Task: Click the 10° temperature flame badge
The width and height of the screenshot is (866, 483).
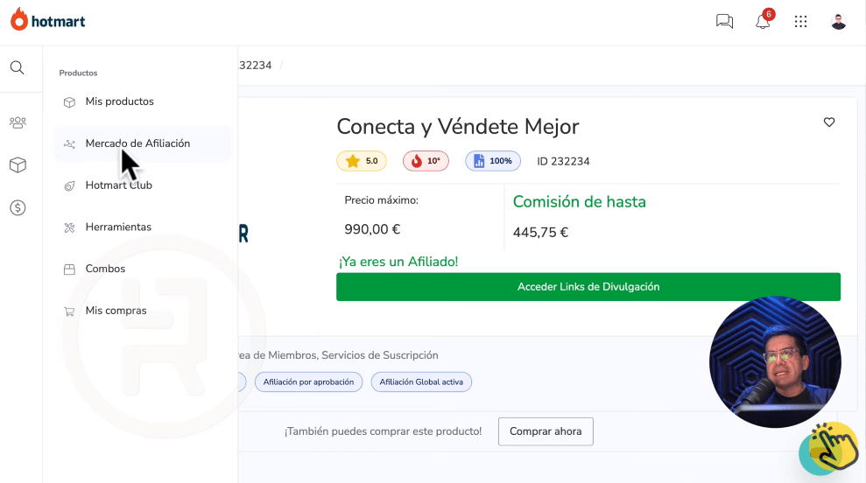Action: click(426, 161)
